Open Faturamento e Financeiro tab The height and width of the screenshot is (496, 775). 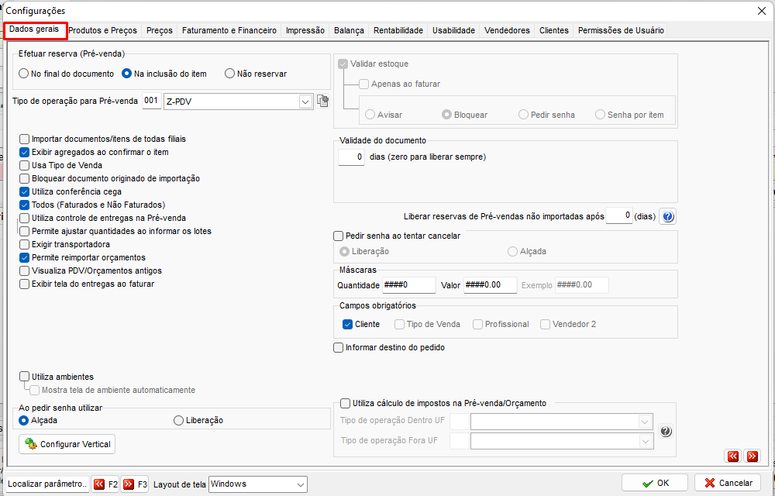tap(229, 30)
